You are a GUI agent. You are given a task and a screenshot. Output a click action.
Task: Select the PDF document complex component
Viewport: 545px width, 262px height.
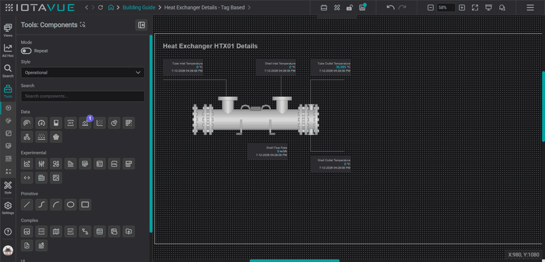coord(27,246)
